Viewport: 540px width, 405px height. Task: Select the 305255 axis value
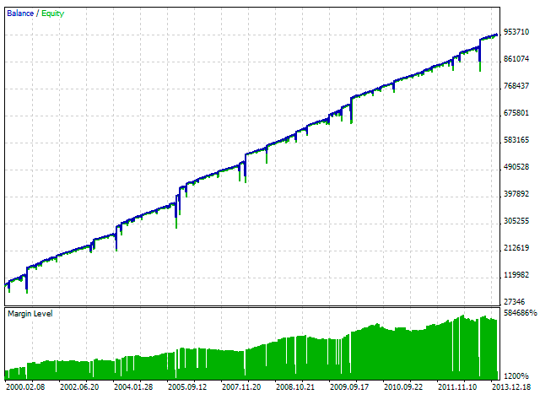(516, 221)
